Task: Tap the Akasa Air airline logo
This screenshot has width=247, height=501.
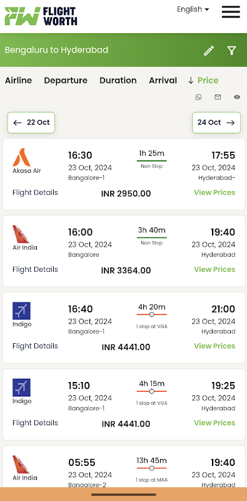Action: point(22,157)
